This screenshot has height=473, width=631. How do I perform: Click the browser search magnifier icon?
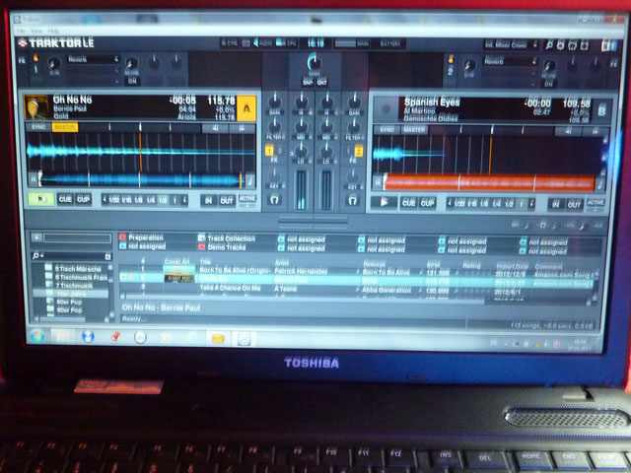tap(35, 256)
